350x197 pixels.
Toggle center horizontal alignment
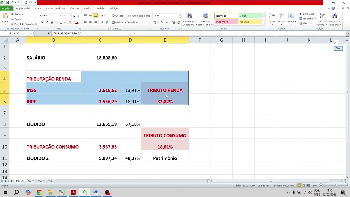click(91, 22)
